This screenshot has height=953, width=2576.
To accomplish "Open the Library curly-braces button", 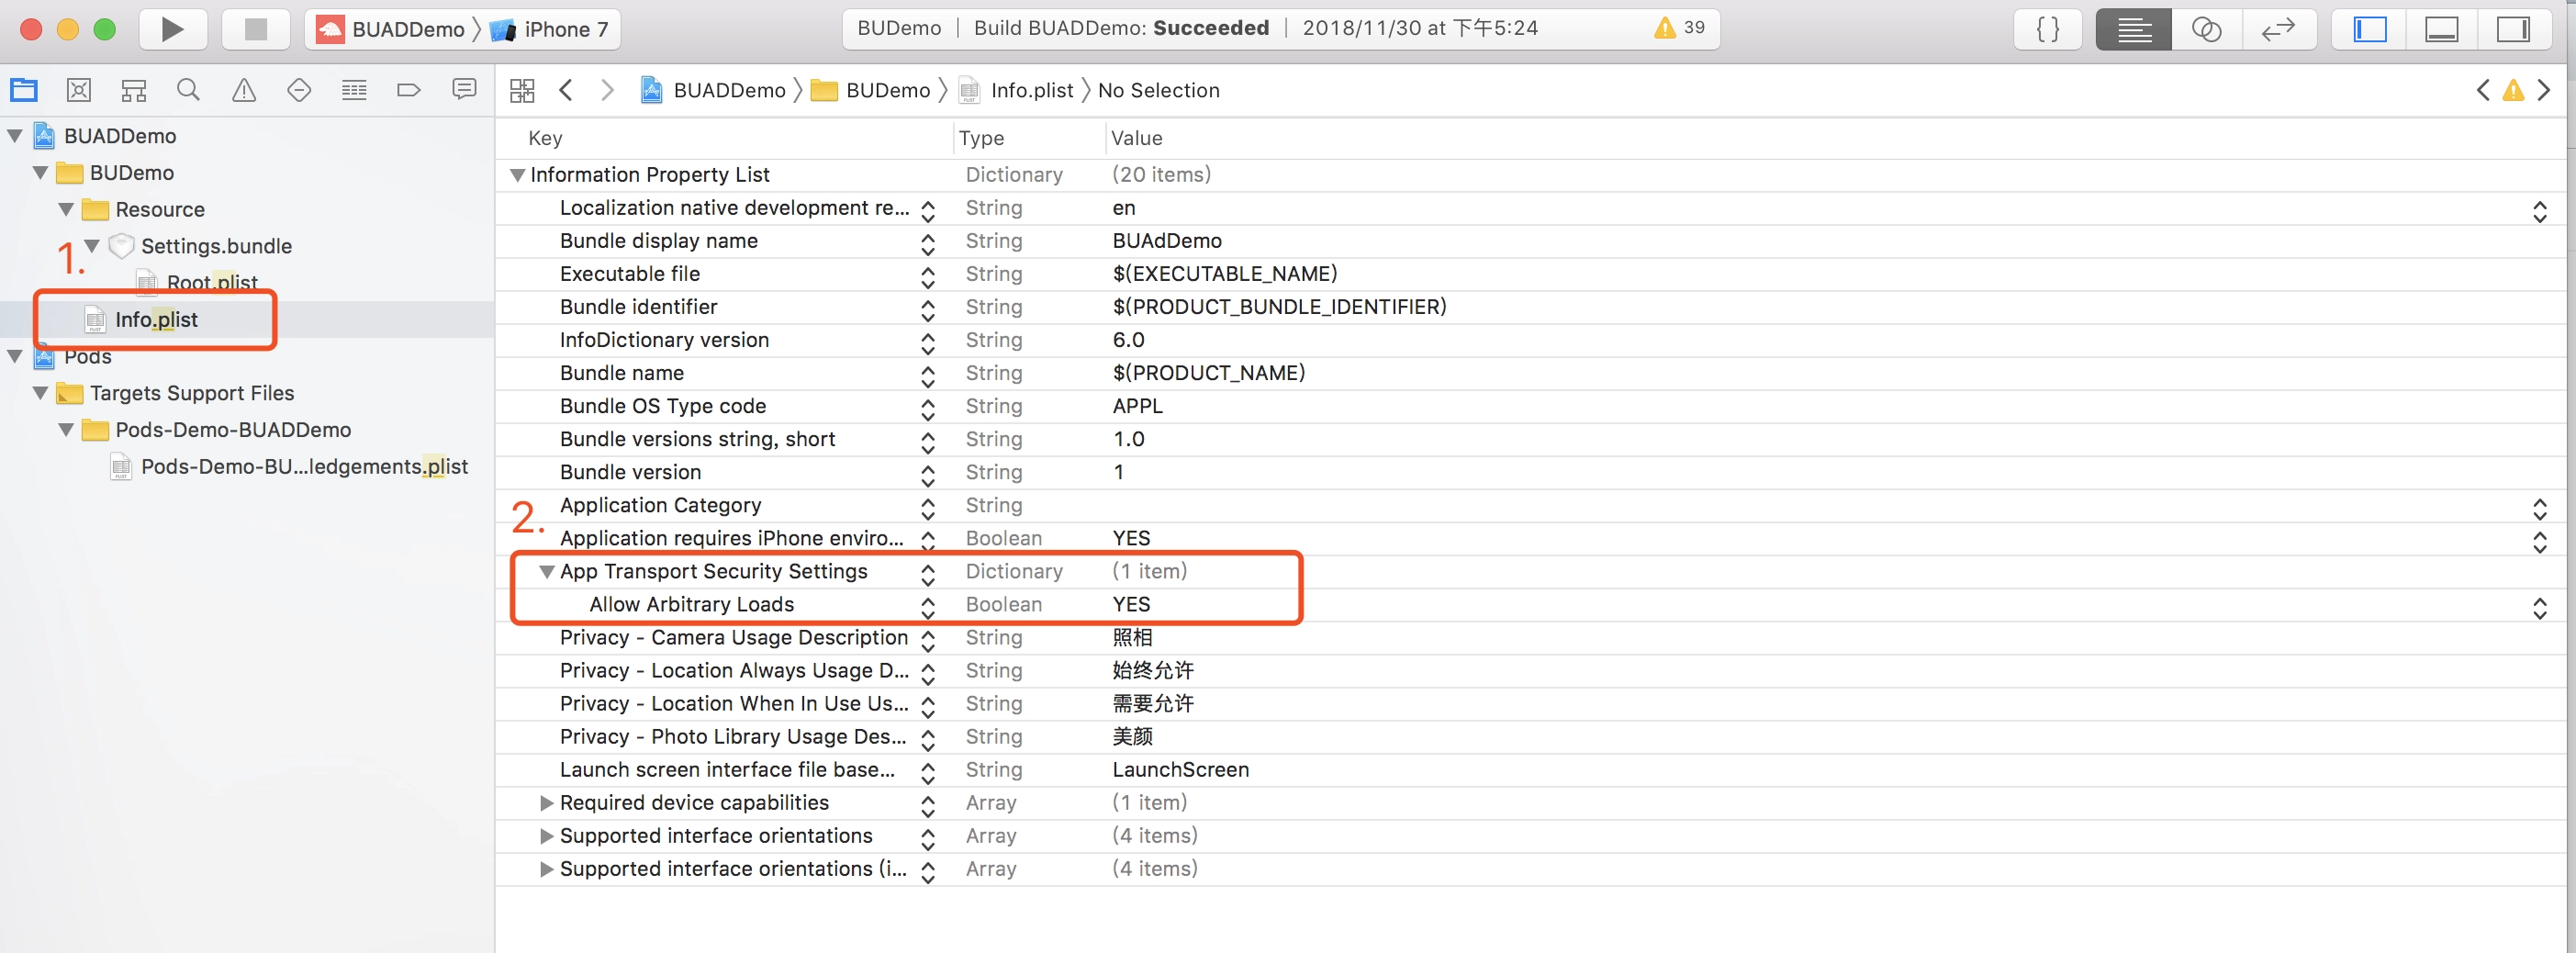I will (2047, 29).
